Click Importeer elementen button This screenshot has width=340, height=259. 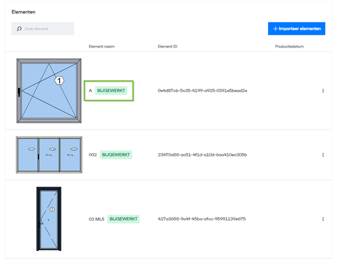[296, 29]
